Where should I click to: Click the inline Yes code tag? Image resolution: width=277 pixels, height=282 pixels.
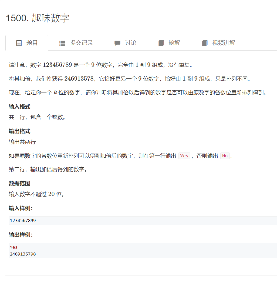pos(184,156)
